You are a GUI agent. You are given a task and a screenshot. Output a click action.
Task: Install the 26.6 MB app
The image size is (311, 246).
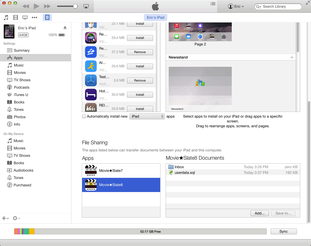(x=140, y=66)
